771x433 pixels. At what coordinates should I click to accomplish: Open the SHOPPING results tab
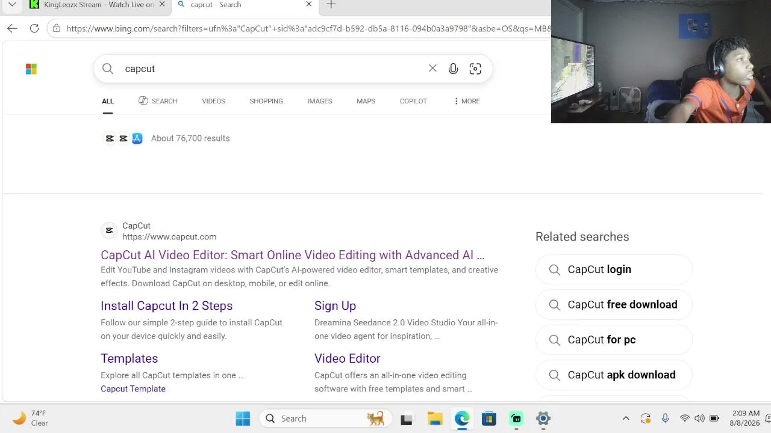(266, 101)
